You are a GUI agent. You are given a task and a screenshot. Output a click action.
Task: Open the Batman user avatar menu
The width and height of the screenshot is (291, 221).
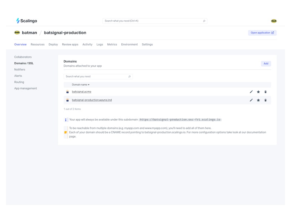[x=274, y=21]
